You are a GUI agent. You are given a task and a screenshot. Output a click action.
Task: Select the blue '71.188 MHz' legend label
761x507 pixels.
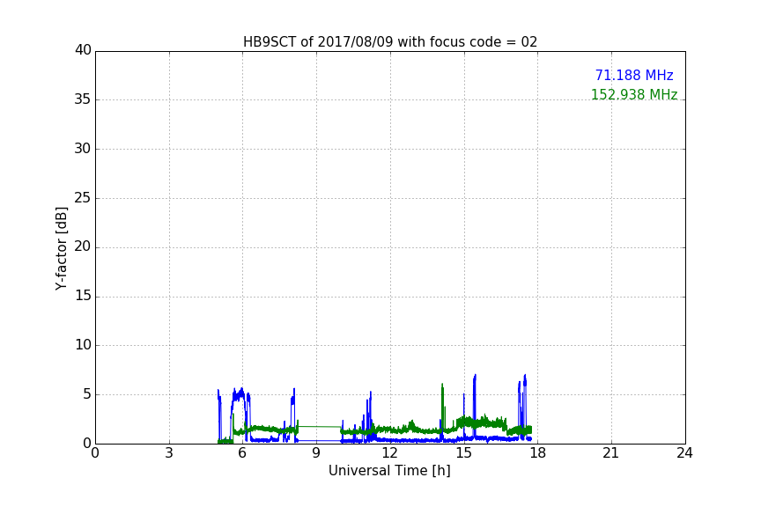click(634, 76)
